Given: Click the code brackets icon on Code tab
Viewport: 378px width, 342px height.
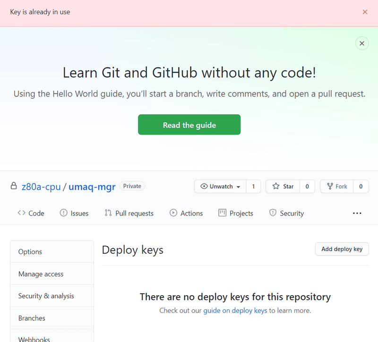Looking at the screenshot, I should click(x=21, y=213).
